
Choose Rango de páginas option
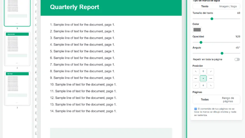point(228,100)
